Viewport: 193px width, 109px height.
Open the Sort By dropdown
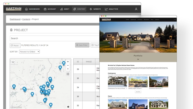pyautogui.click(x=29, y=52)
